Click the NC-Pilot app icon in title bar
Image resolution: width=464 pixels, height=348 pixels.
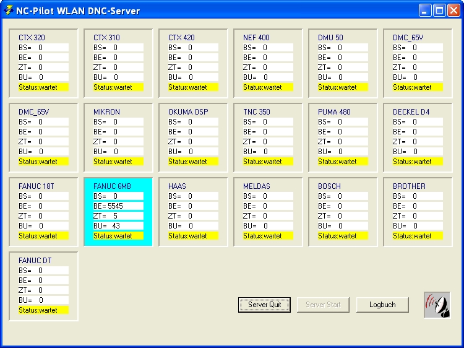9,11
